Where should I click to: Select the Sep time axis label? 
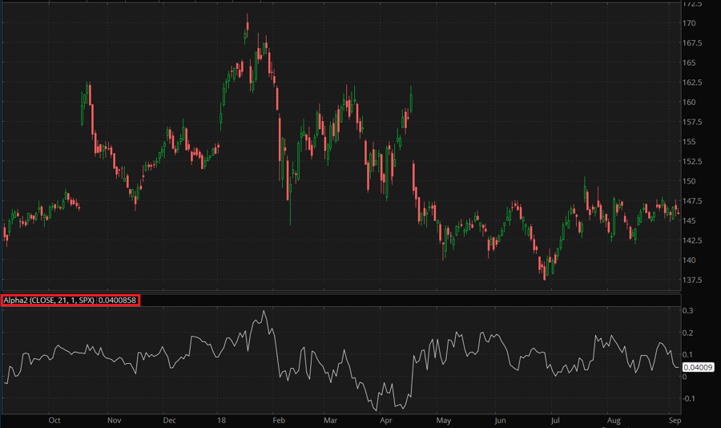(674, 420)
